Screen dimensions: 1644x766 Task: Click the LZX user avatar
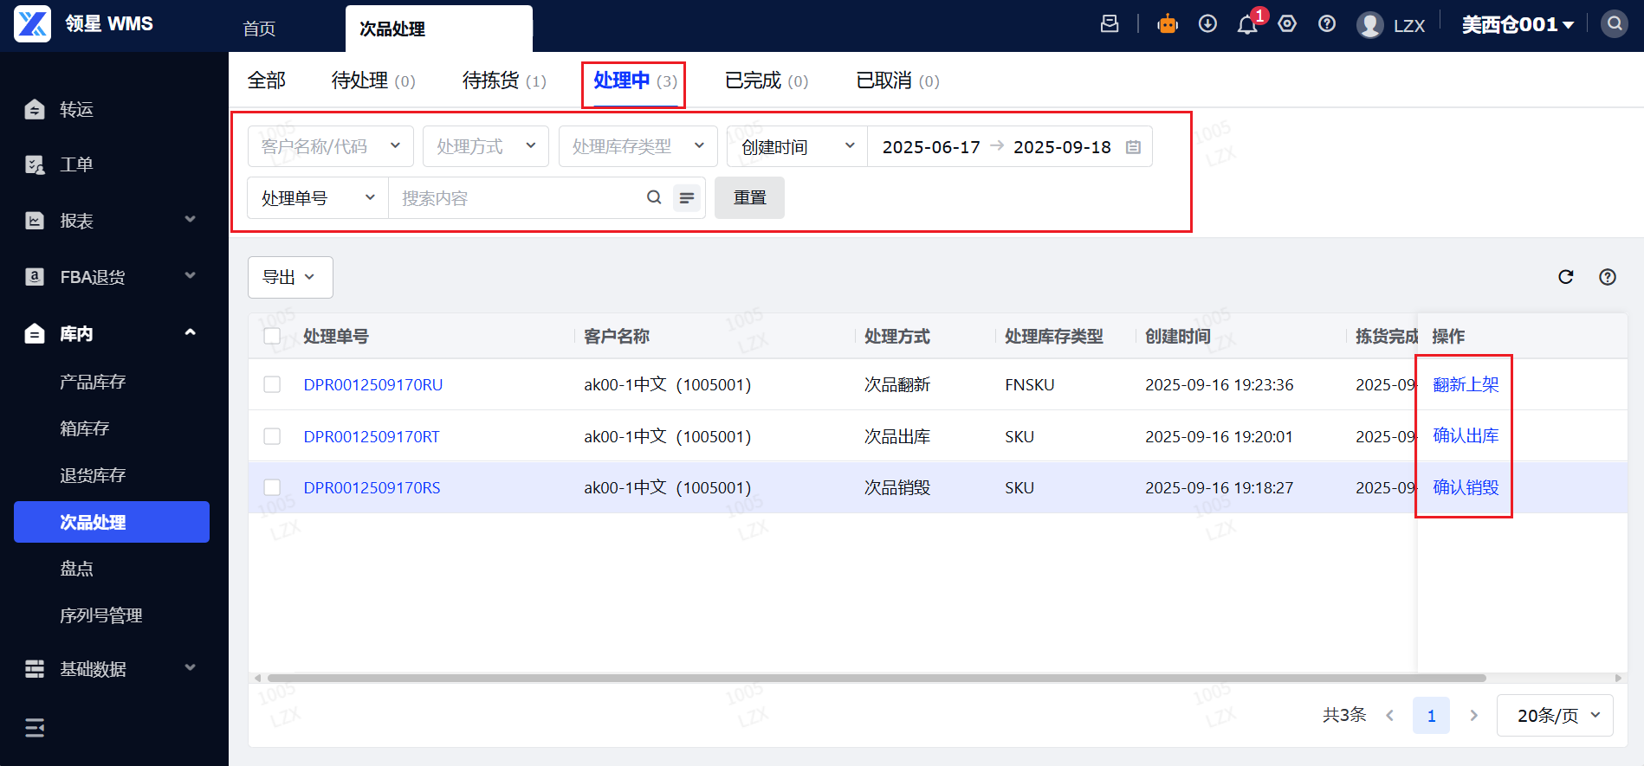[x=1369, y=25]
